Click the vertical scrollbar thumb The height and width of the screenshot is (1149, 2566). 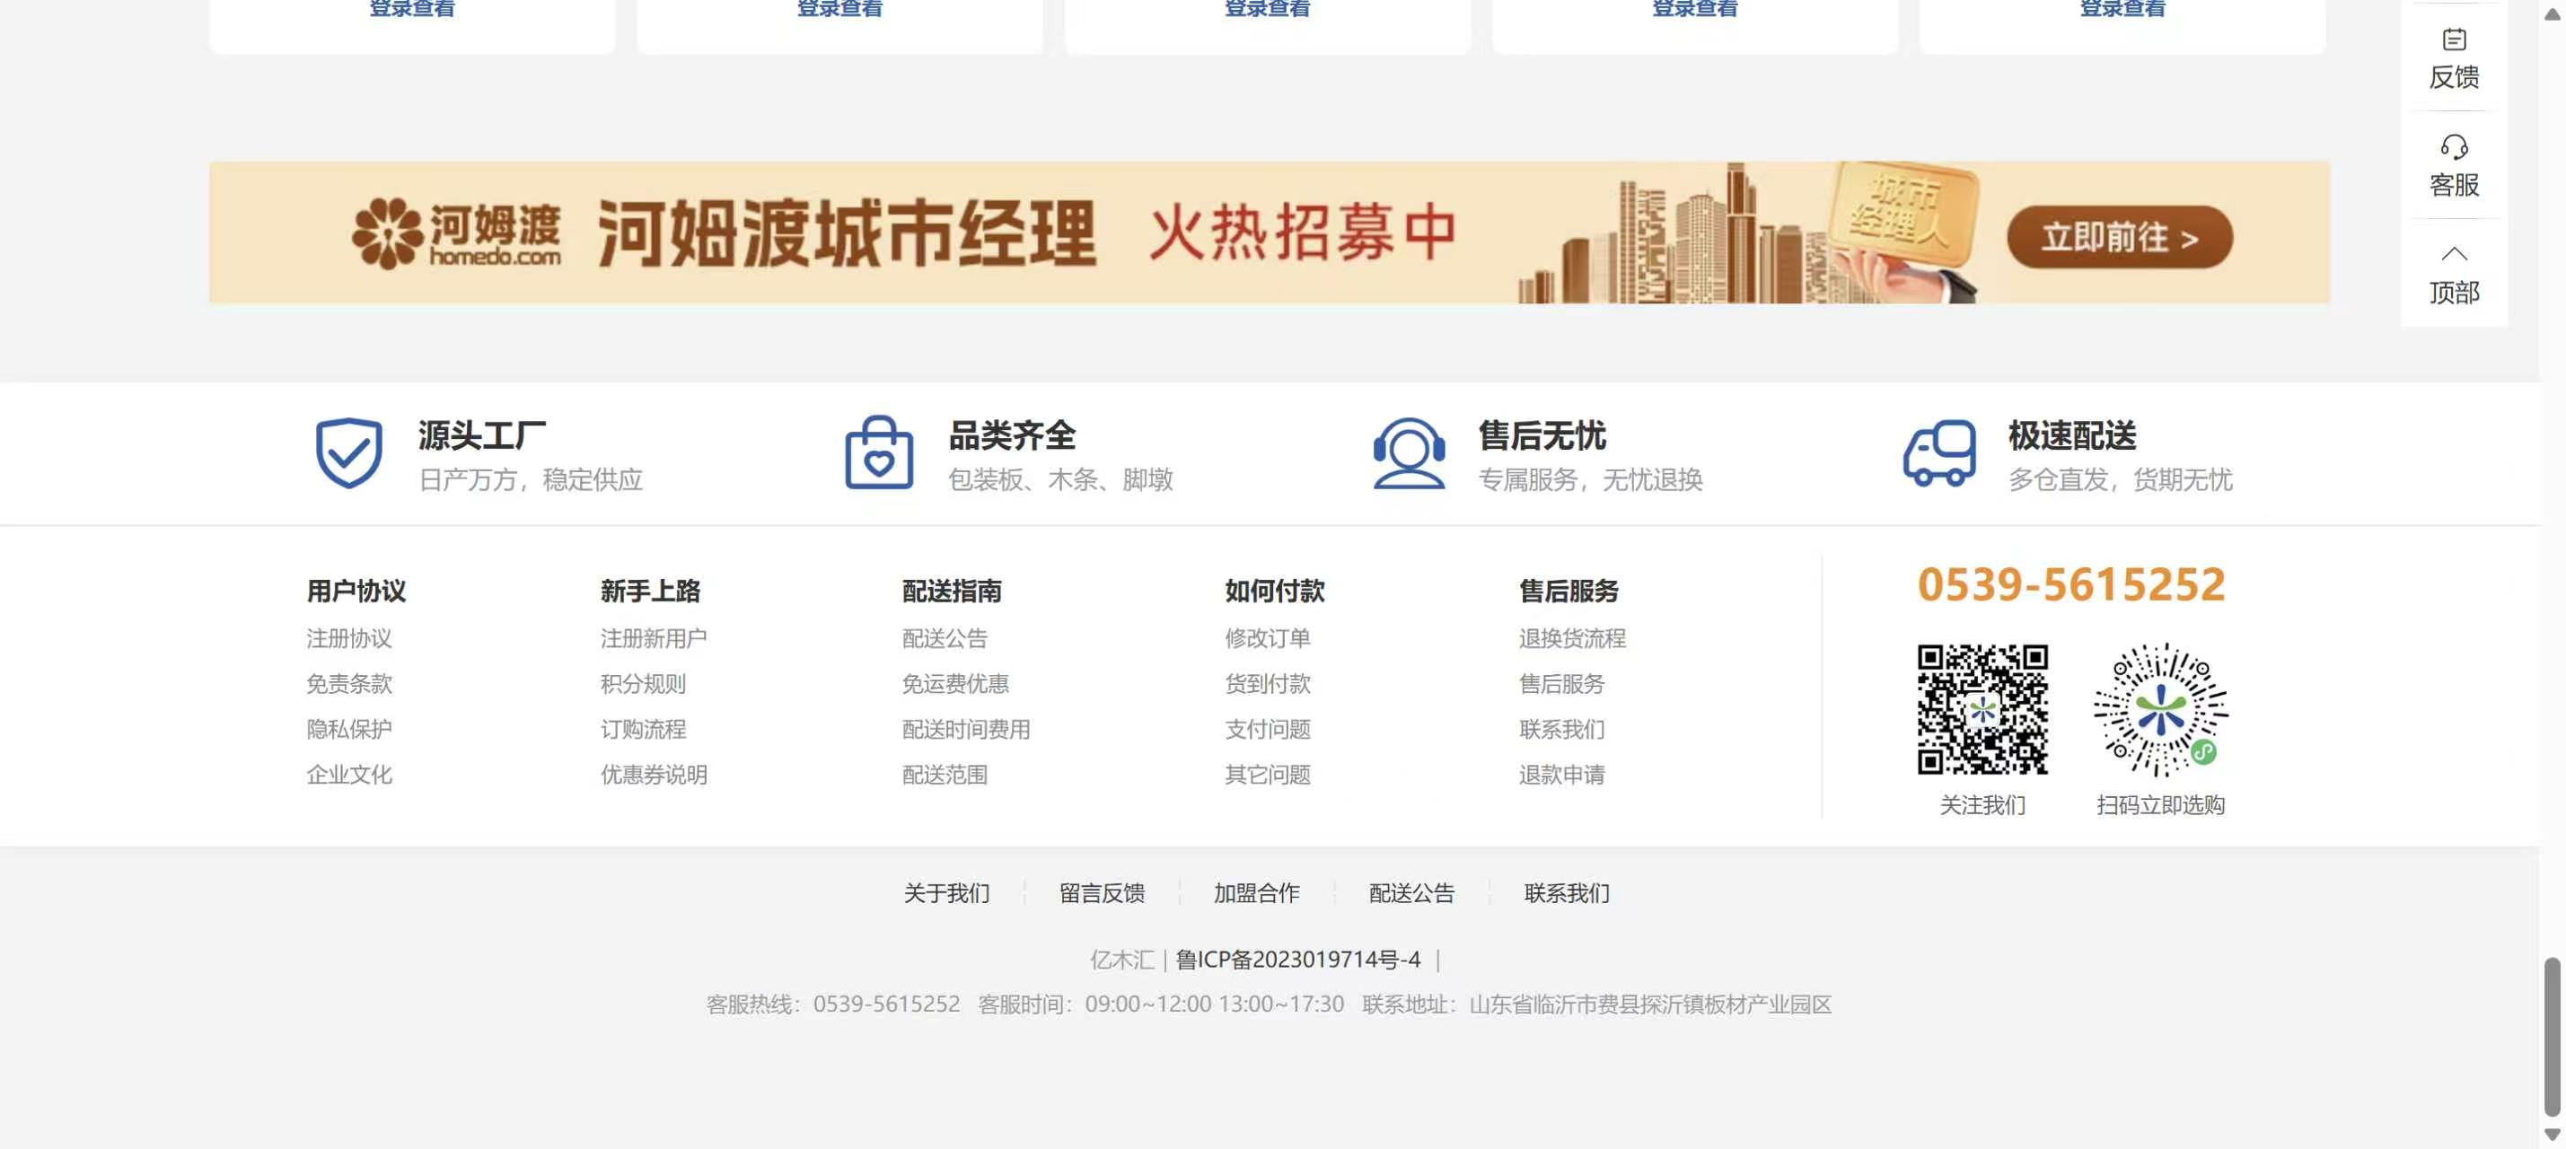click(2551, 1036)
